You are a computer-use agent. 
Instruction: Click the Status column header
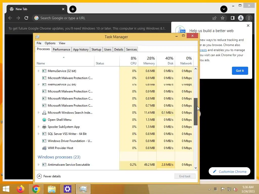[107, 61]
